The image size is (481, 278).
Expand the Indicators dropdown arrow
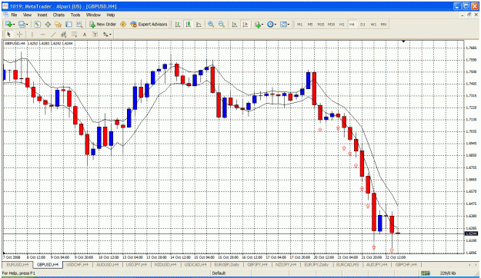click(262, 25)
